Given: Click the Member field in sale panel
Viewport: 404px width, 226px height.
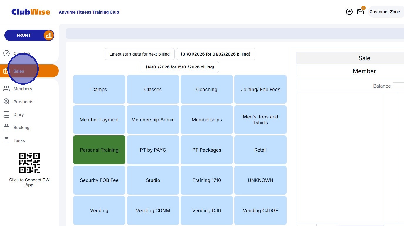Looking at the screenshot, I should point(350,71).
